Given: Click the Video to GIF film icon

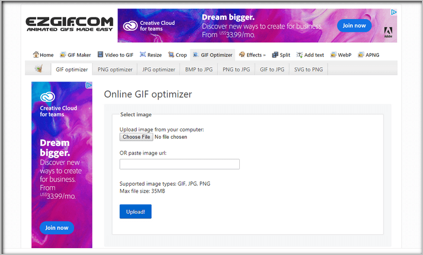Looking at the screenshot, I should coord(101,54).
